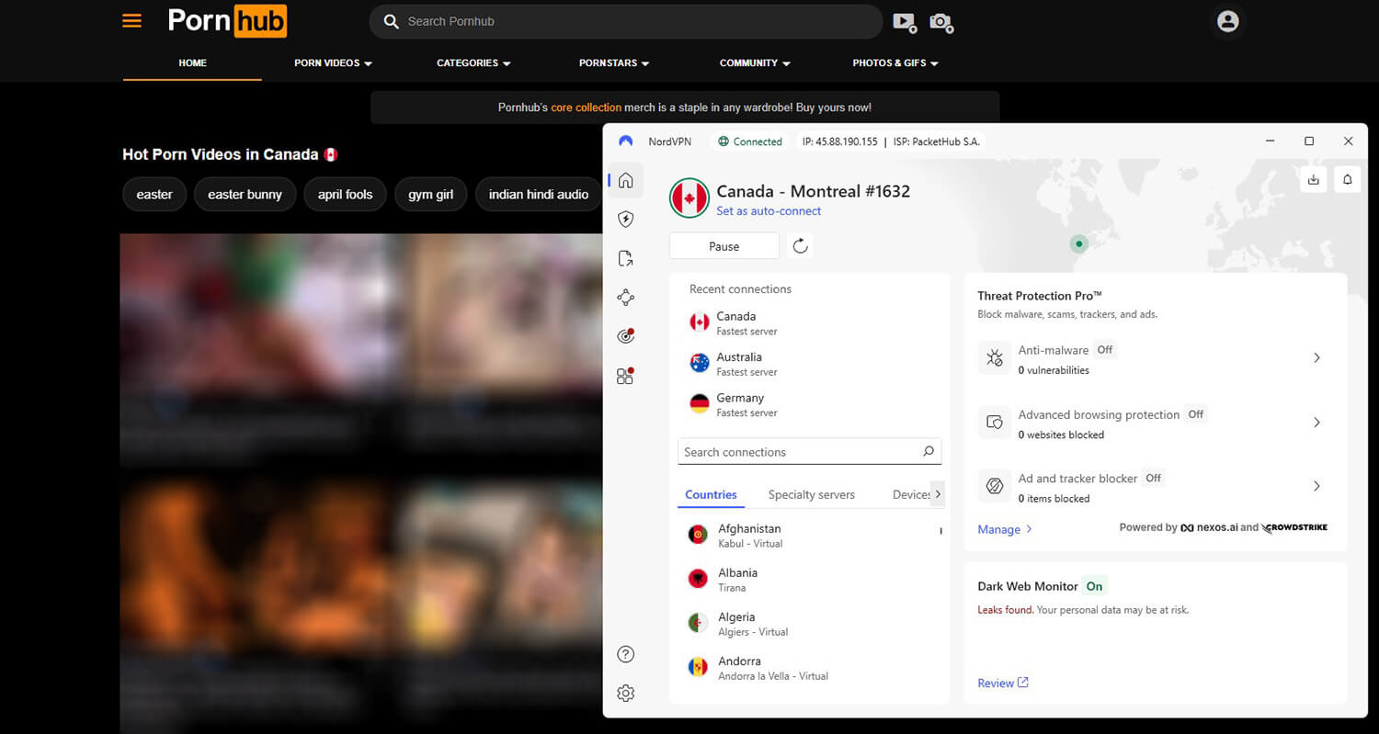The height and width of the screenshot is (734, 1379).
Task: Click the upload video icon in website header
Action: coord(905,22)
